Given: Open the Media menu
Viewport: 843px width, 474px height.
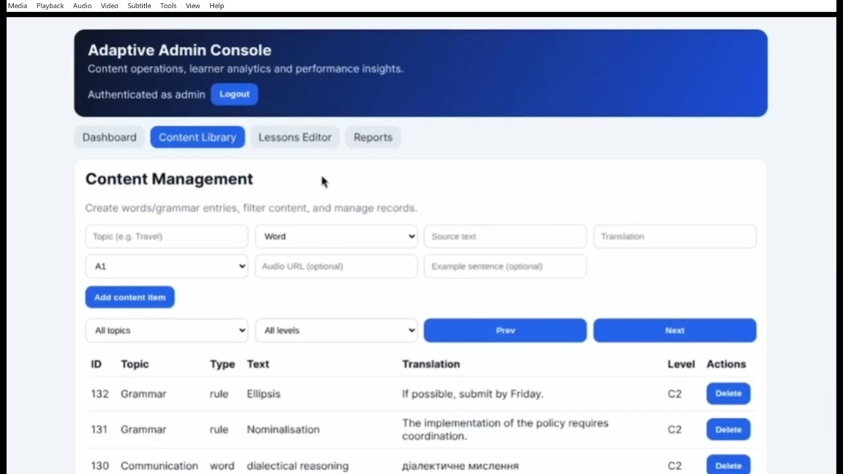Looking at the screenshot, I should [x=18, y=6].
